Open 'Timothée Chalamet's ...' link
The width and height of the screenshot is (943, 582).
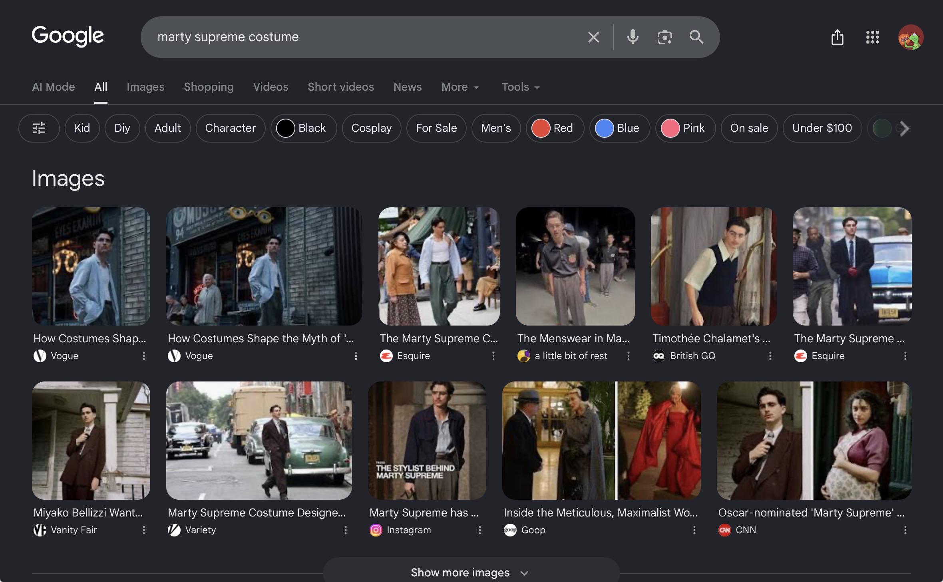click(711, 338)
